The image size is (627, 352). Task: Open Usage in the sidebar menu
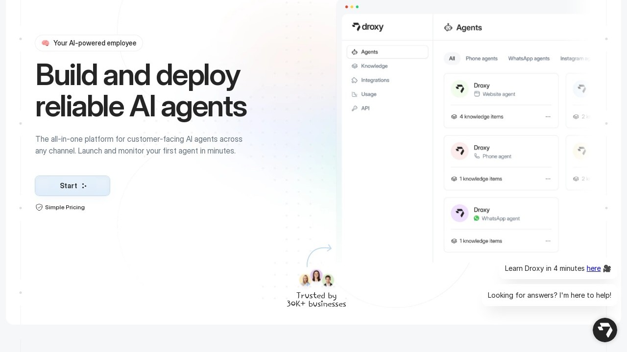click(x=368, y=94)
